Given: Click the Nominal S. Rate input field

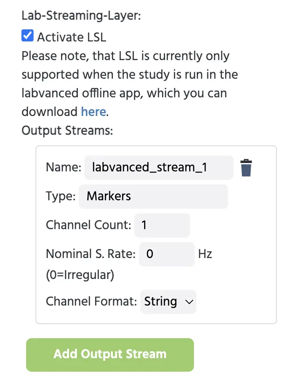Looking at the screenshot, I should click(x=167, y=254).
